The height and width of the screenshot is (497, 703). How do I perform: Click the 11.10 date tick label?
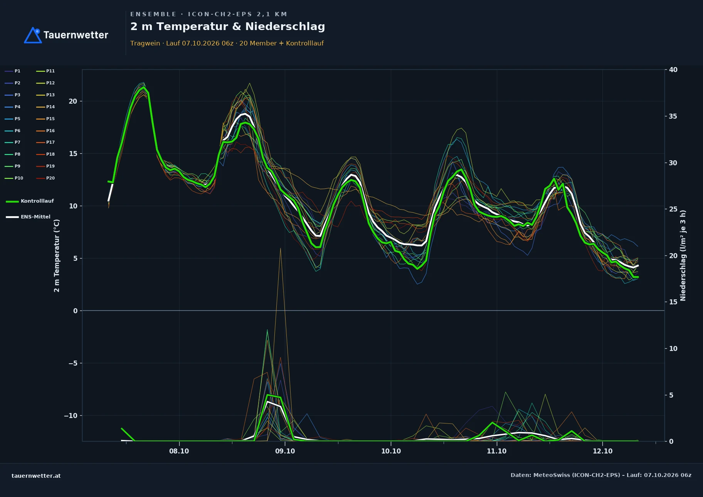[x=497, y=451]
